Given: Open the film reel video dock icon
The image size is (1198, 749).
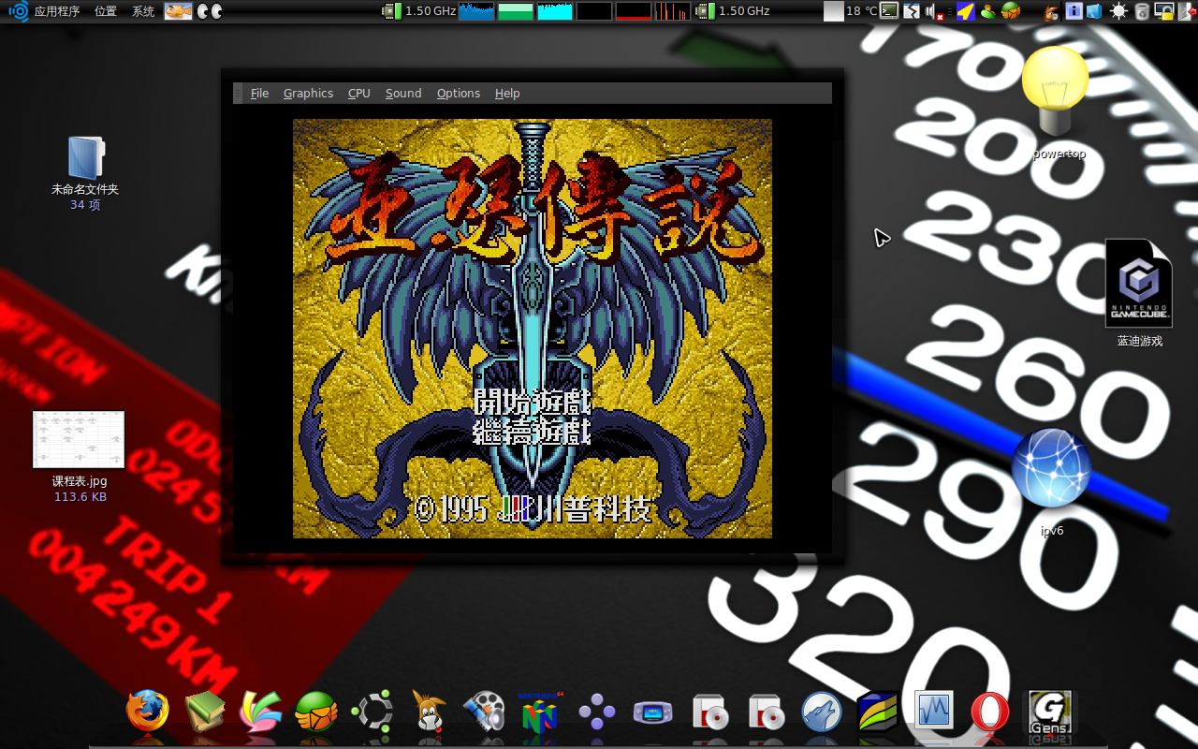Looking at the screenshot, I should (x=485, y=712).
